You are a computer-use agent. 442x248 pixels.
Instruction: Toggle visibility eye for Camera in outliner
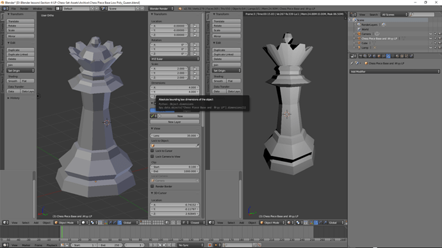pyautogui.click(x=430, y=34)
